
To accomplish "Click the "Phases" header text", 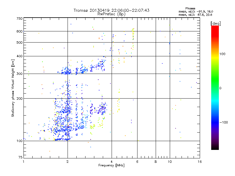I will (190, 9).
